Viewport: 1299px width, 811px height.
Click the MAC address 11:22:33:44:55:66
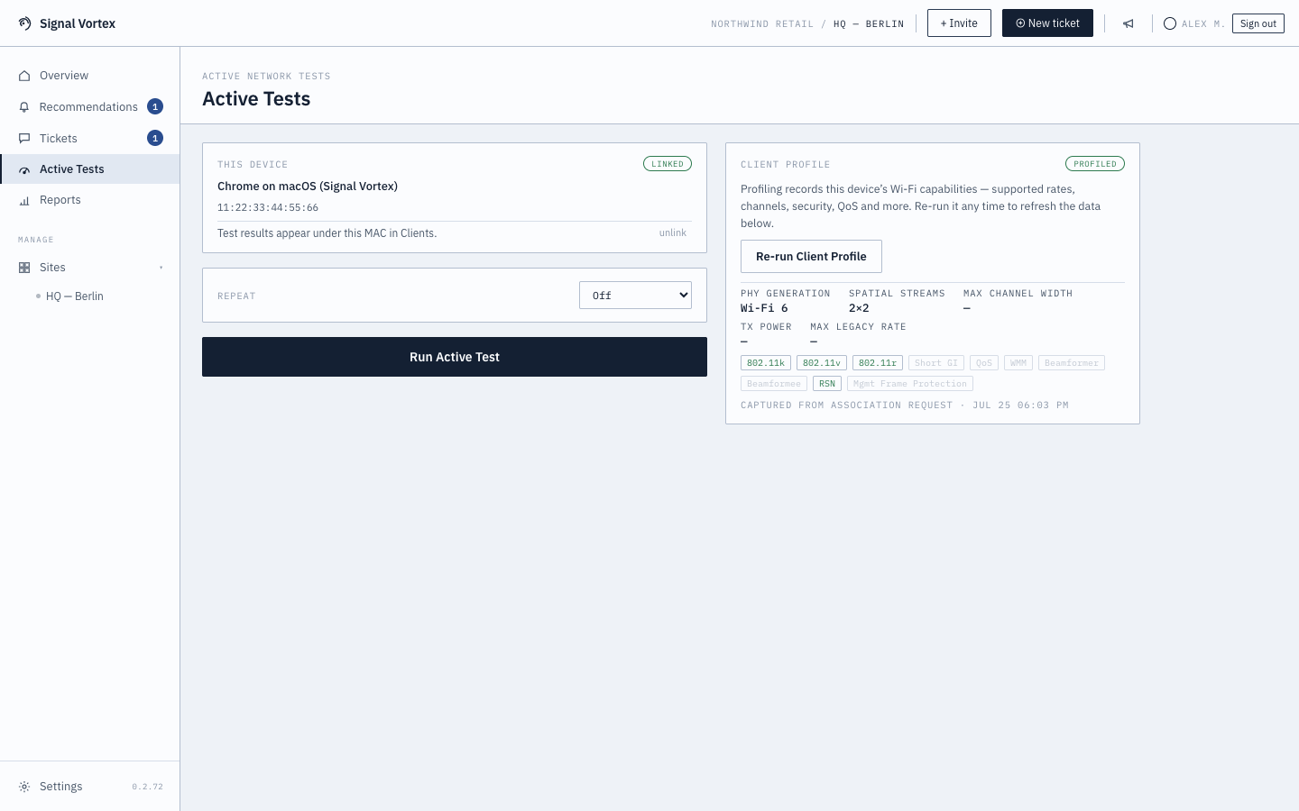pos(268,208)
